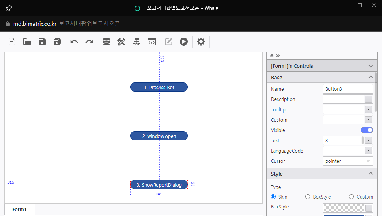
Task: Open the BoxStyle ellipsis picker
Action: point(369,208)
